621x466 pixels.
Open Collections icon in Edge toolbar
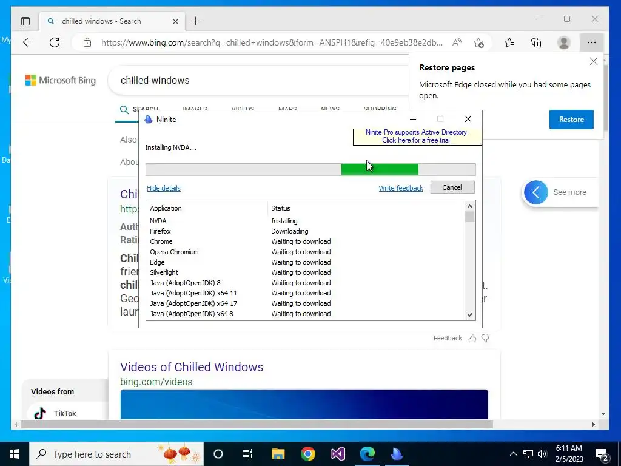pyautogui.click(x=536, y=42)
